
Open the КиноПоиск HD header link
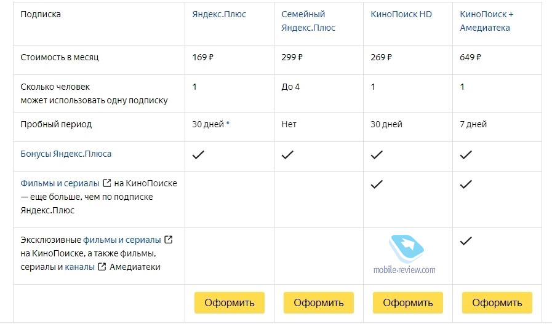click(401, 14)
